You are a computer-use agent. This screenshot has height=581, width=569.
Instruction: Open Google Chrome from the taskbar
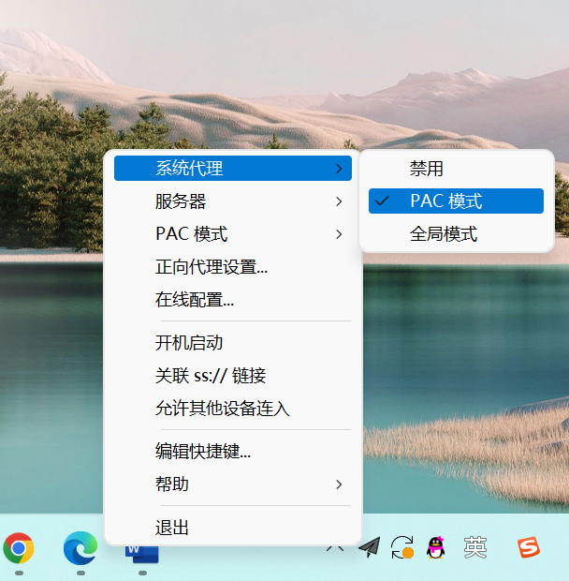19,548
